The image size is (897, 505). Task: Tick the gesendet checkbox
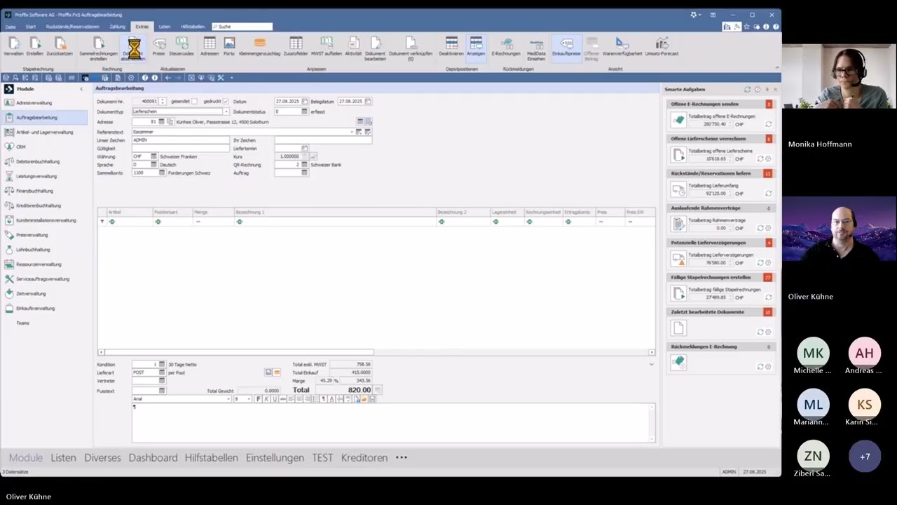[x=195, y=102]
